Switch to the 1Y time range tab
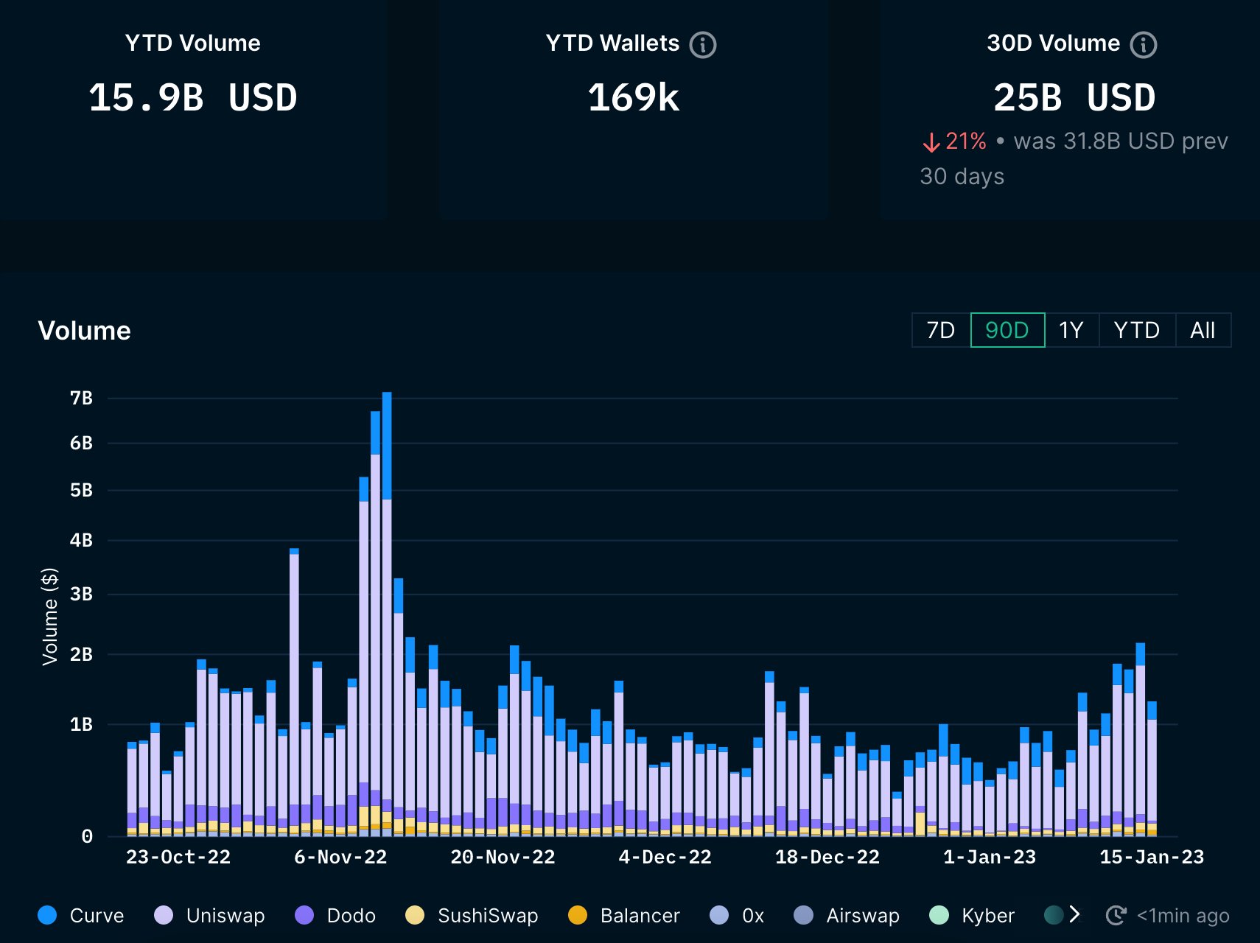The height and width of the screenshot is (943, 1260). point(1071,330)
